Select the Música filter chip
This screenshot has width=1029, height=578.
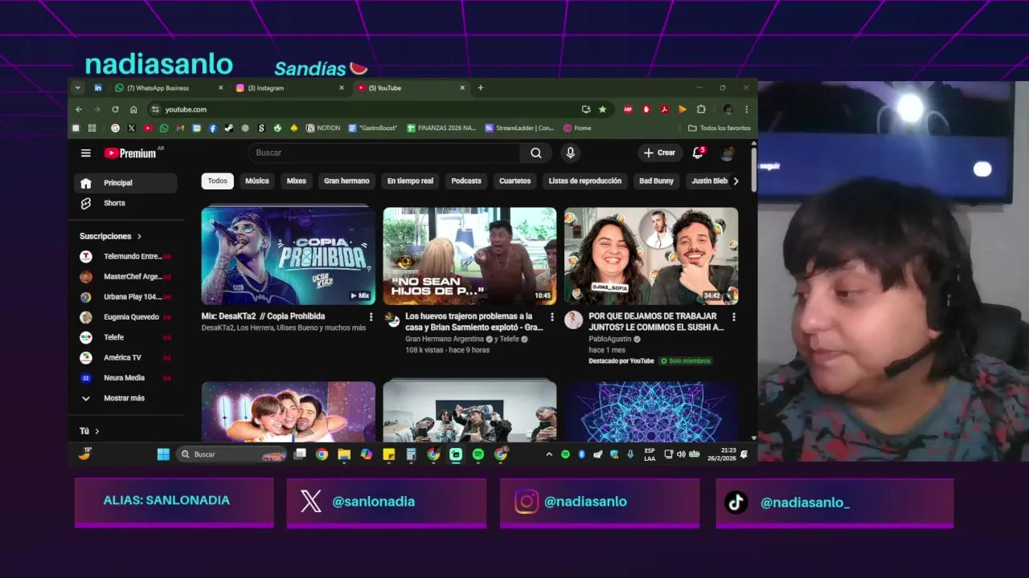[257, 181]
